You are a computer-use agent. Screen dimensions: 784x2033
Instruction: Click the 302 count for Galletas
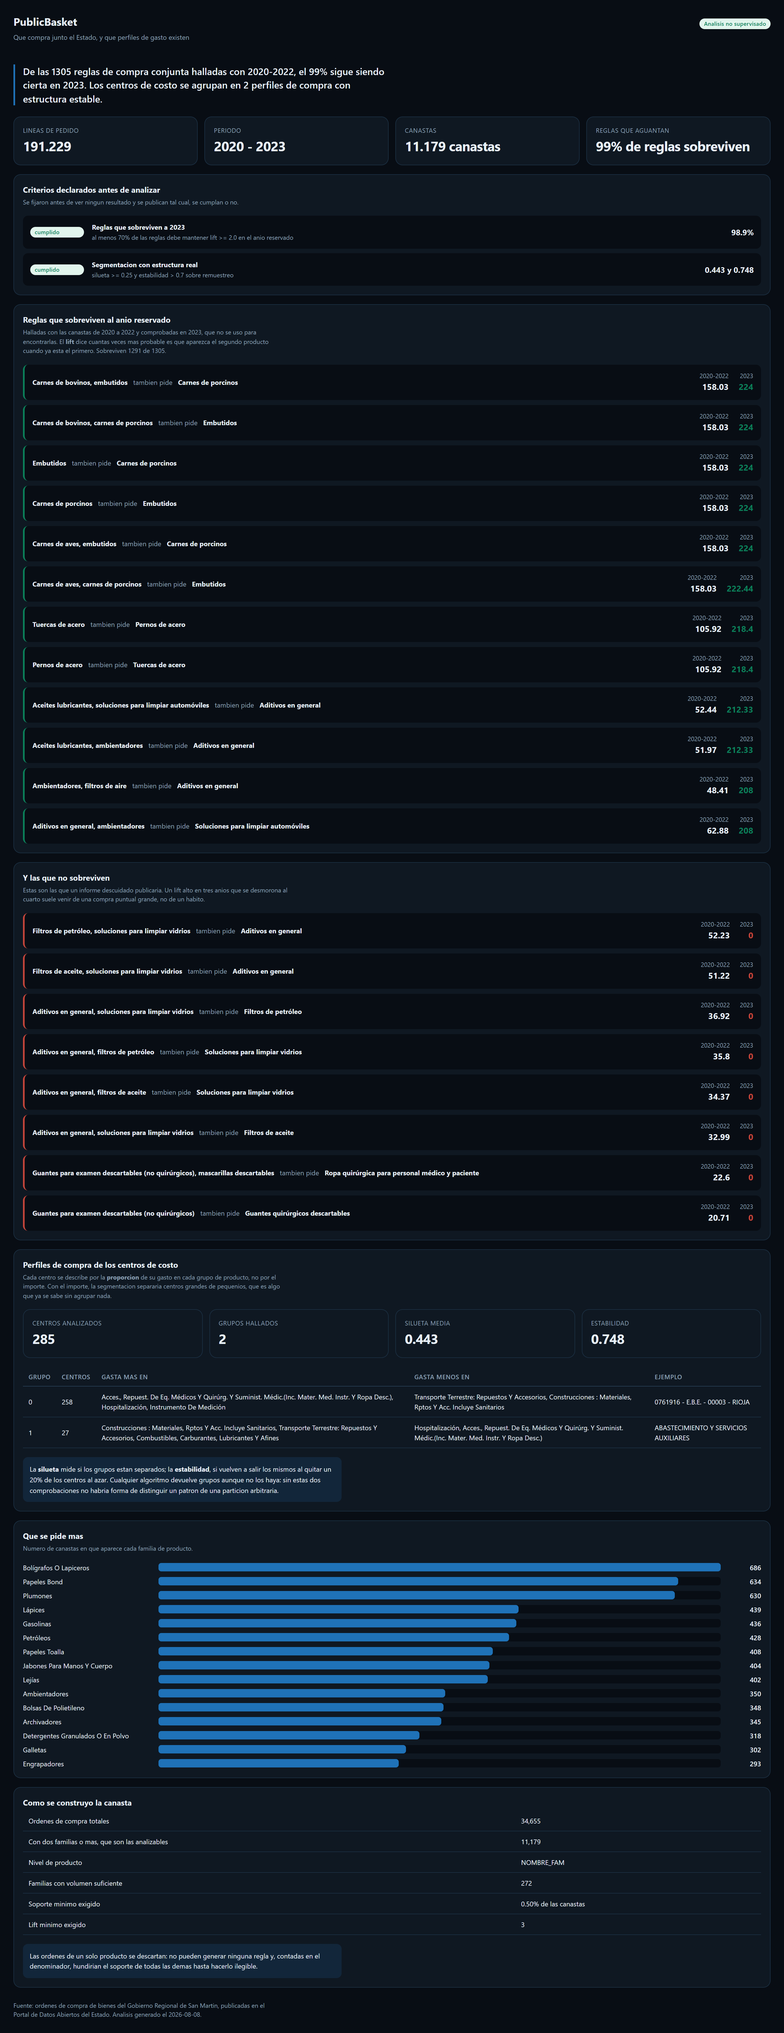(755, 1750)
